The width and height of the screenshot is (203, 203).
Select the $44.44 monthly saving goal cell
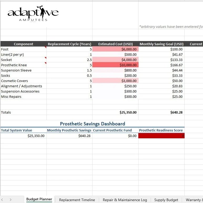pyautogui.click(x=161, y=70)
